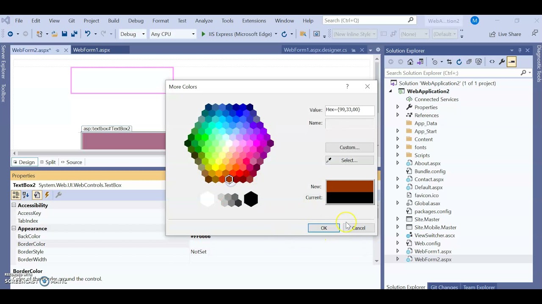The height and width of the screenshot is (304, 542).
Task: Collapse the WebApplication2 project node
Action: 390,91
